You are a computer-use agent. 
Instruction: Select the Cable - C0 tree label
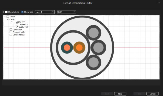[23, 24]
